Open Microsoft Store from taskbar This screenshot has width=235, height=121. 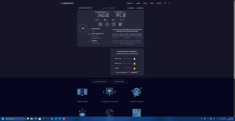[x=40, y=119]
